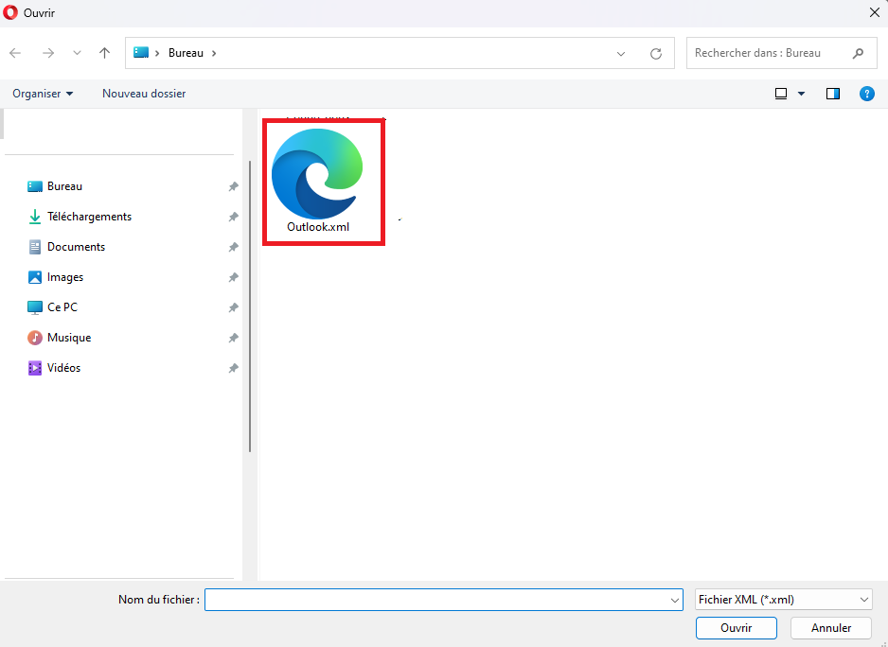Click Nouveau dossier in the toolbar
888x647 pixels.
pyautogui.click(x=144, y=94)
